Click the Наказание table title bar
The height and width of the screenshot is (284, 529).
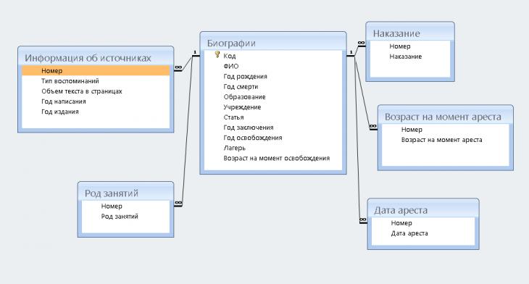410,33
